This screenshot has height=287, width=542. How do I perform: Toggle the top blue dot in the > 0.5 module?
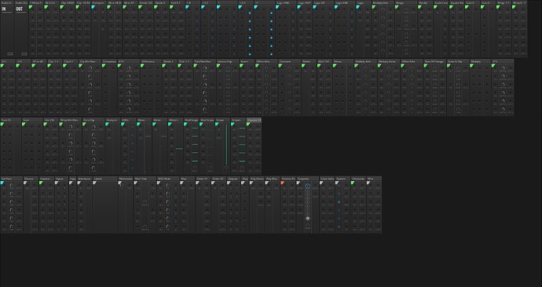pos(250,13)
